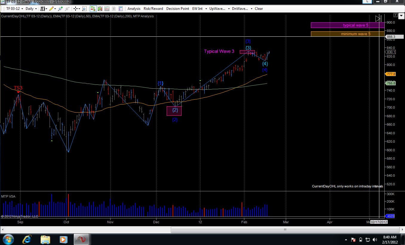Screen dimensions: 405x245
Task: Click the 02/17/2012 date marker
Action: coord(379,222)
